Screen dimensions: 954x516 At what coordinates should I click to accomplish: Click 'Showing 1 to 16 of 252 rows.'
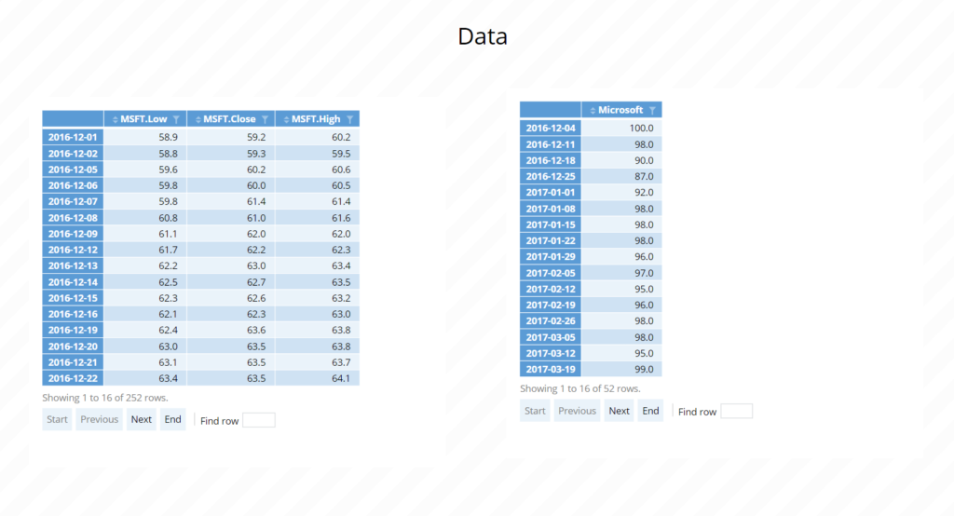(x=105, y=398)
